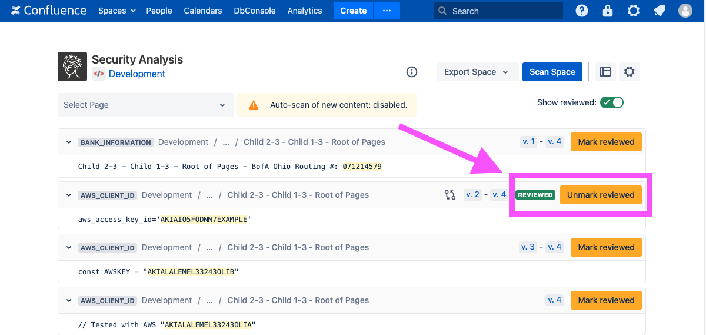Toggle the Show reviewed switch

click(x=611, y=102)
